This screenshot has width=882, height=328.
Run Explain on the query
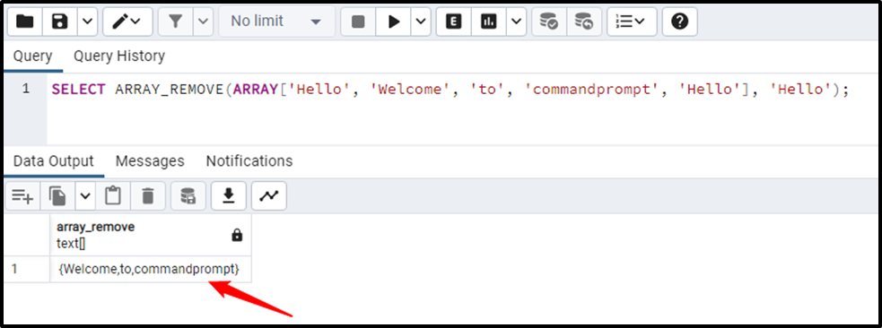[x=453, y=22]
